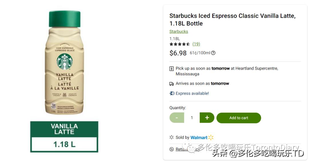Click the yellow Walmart spark logo

pos(211,137)
